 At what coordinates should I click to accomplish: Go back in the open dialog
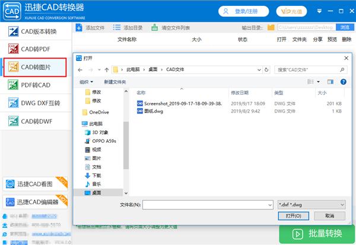pos(80,70)
